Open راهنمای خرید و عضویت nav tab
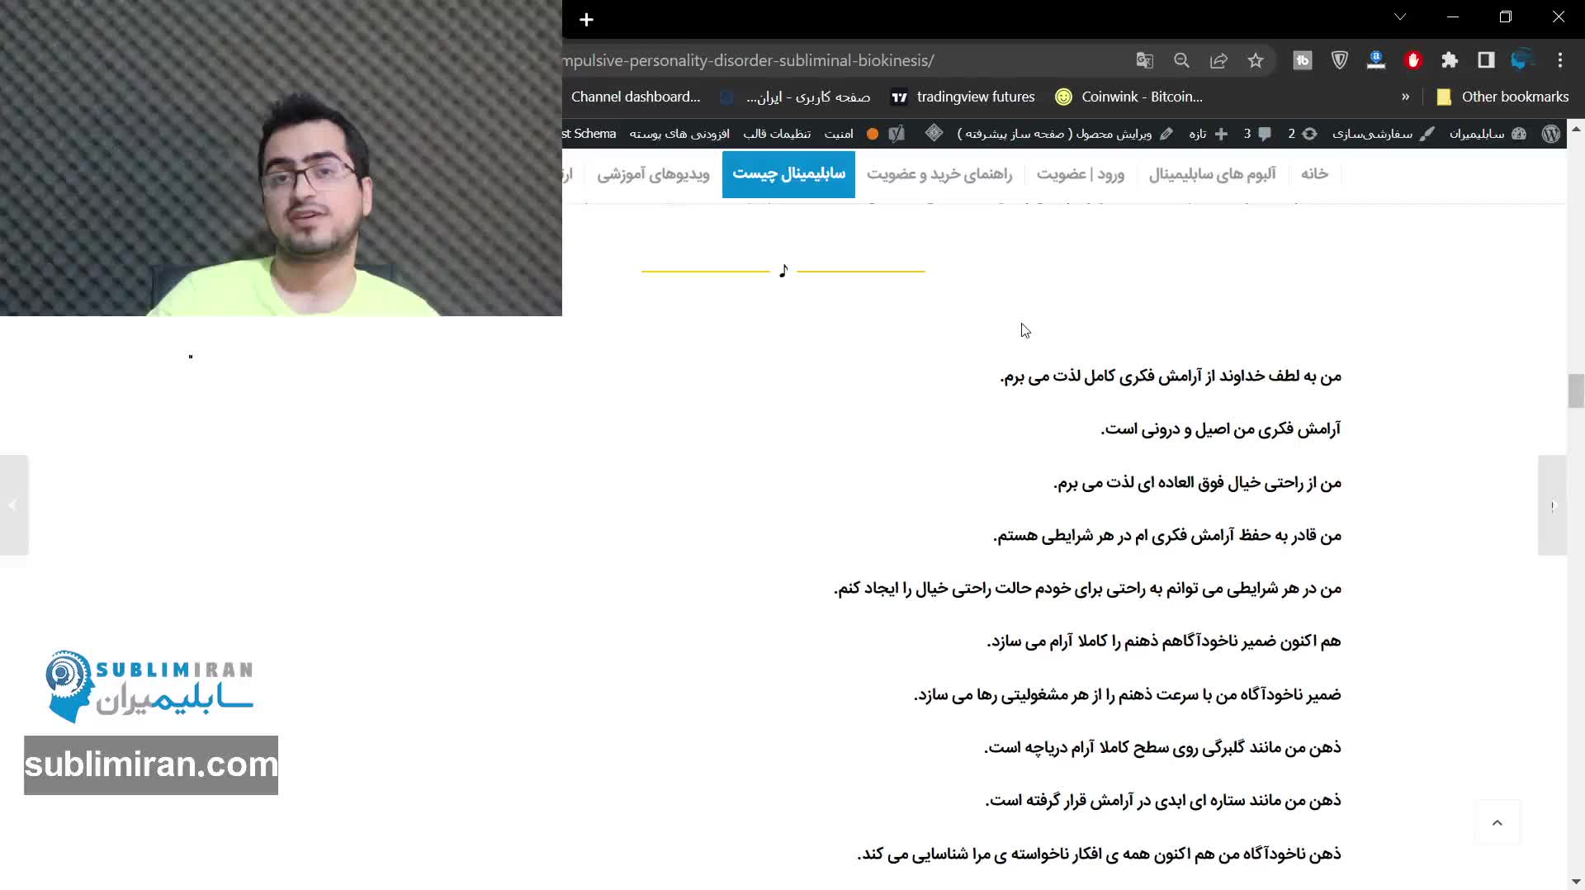1585x890 pixels. 939,174
